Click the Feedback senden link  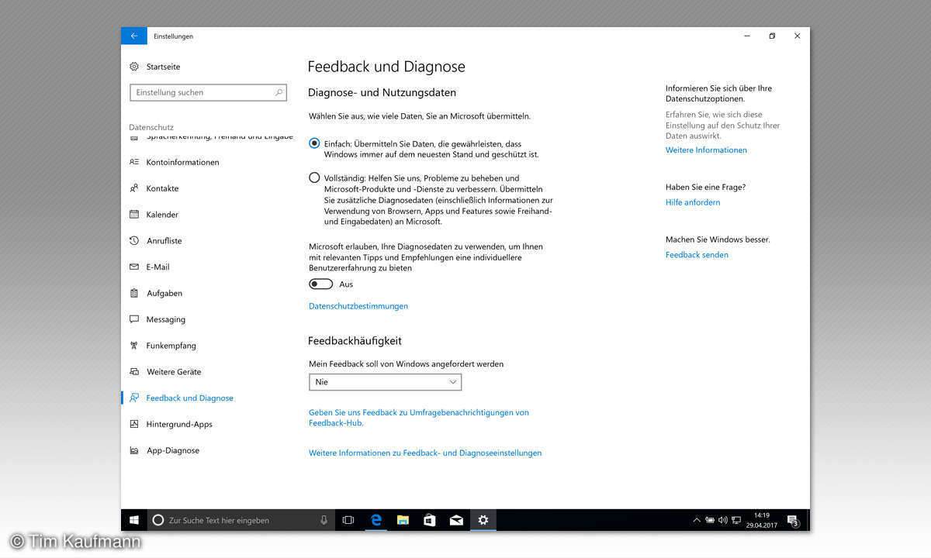click(697, 255)
